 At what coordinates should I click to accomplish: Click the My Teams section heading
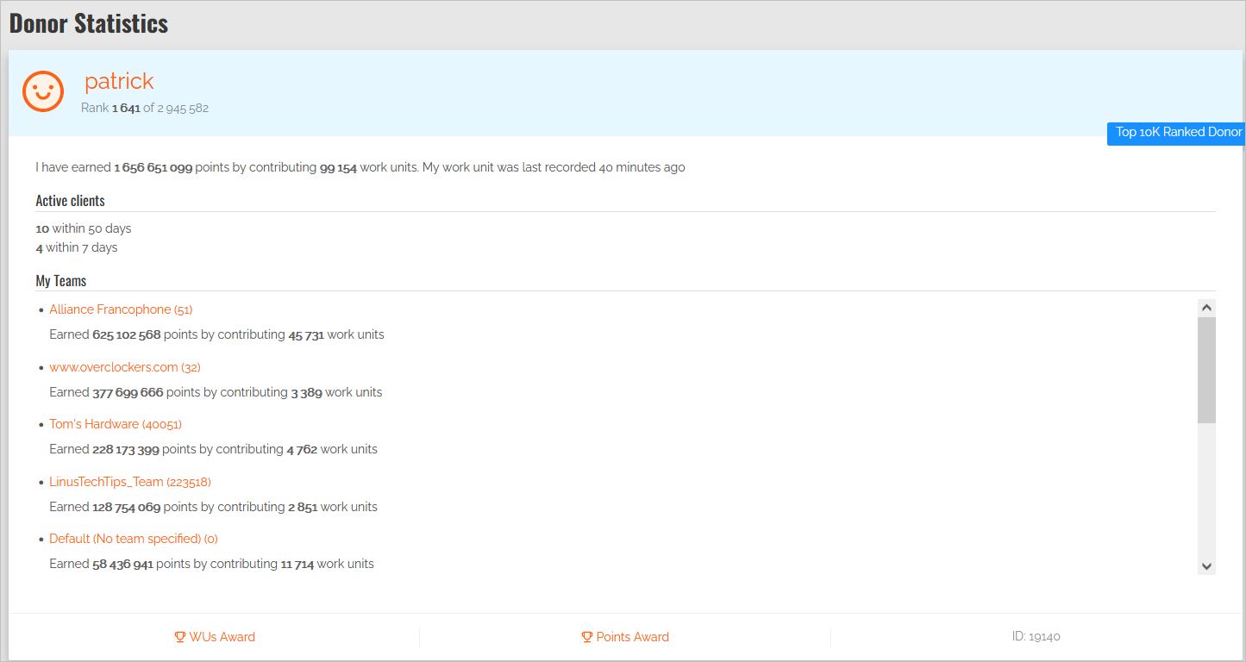click(x=61, y=281)
